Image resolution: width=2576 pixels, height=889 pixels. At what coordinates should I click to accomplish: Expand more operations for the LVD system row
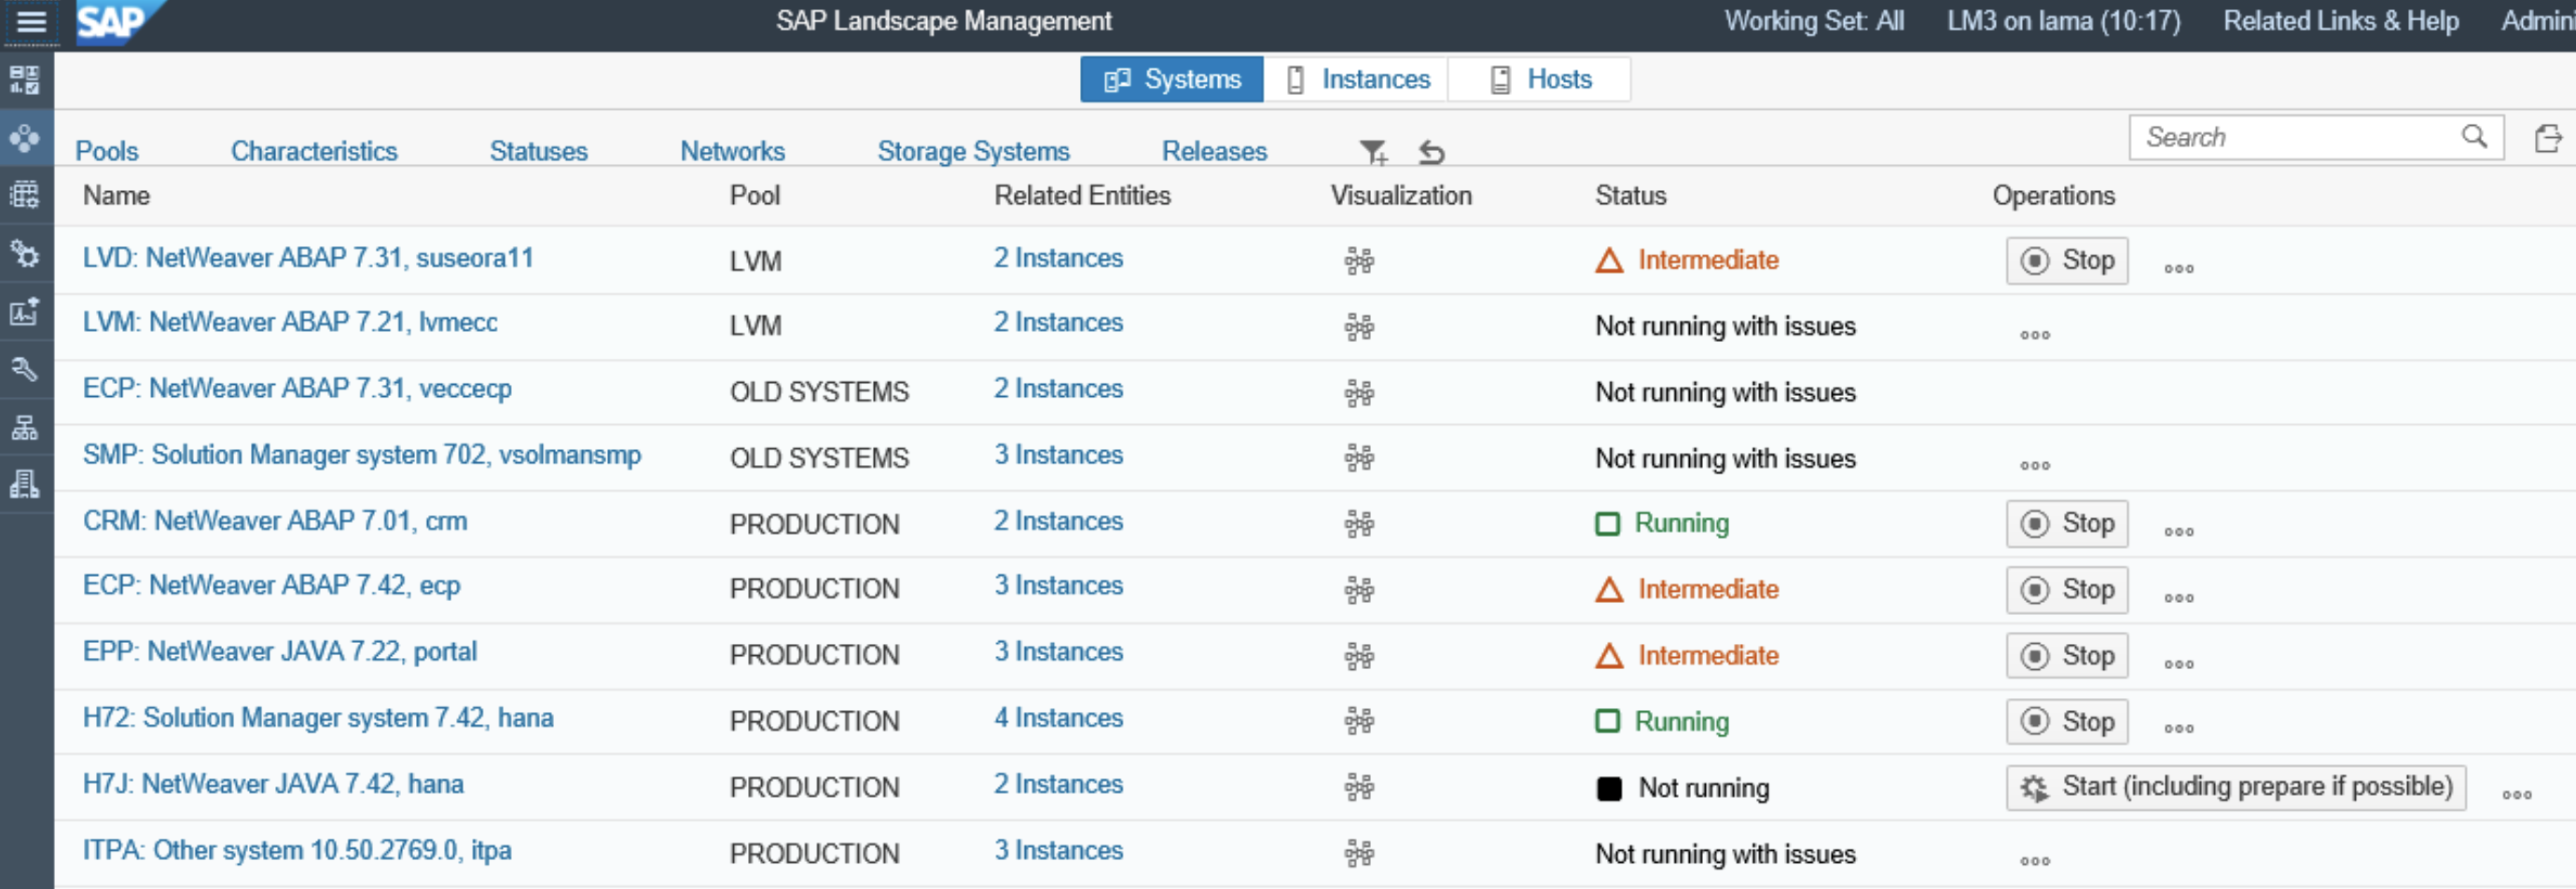pyautogui.click(x=2179, y=267)
